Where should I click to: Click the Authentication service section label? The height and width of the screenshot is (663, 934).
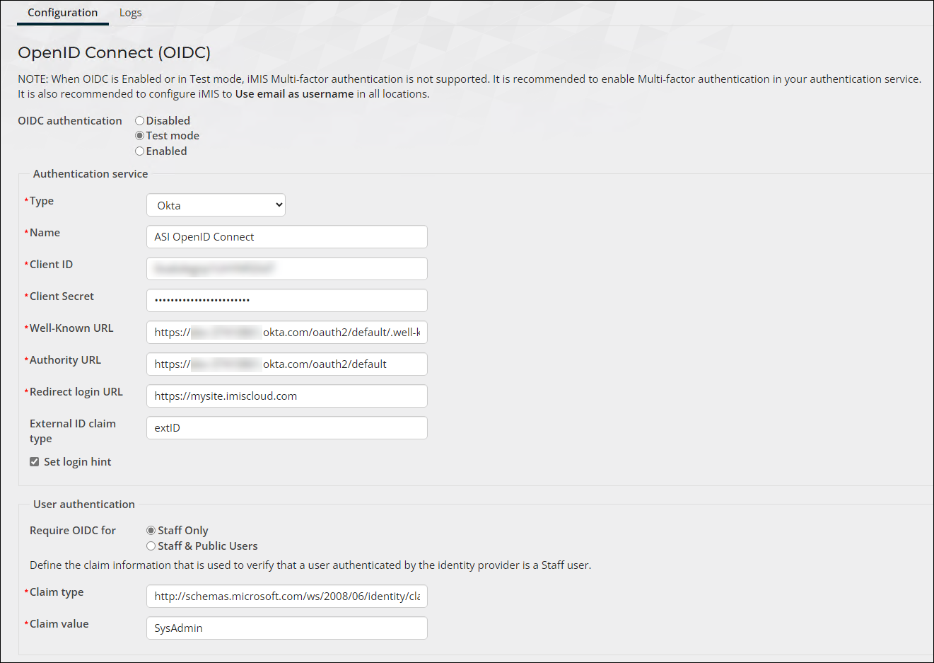click(x=91, y=174)
